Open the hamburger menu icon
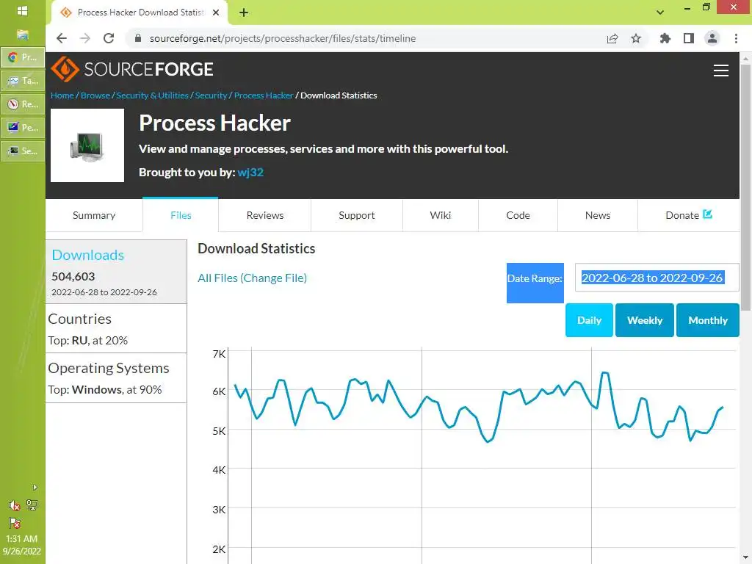The height and width of the screenshot is (564, 752). [721, 70]
